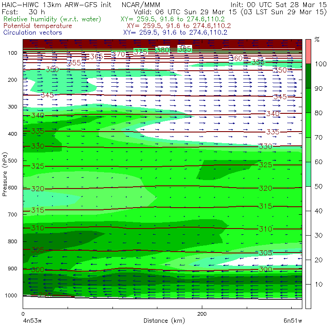Click the colorbar '30' value label

pos(318,236)
